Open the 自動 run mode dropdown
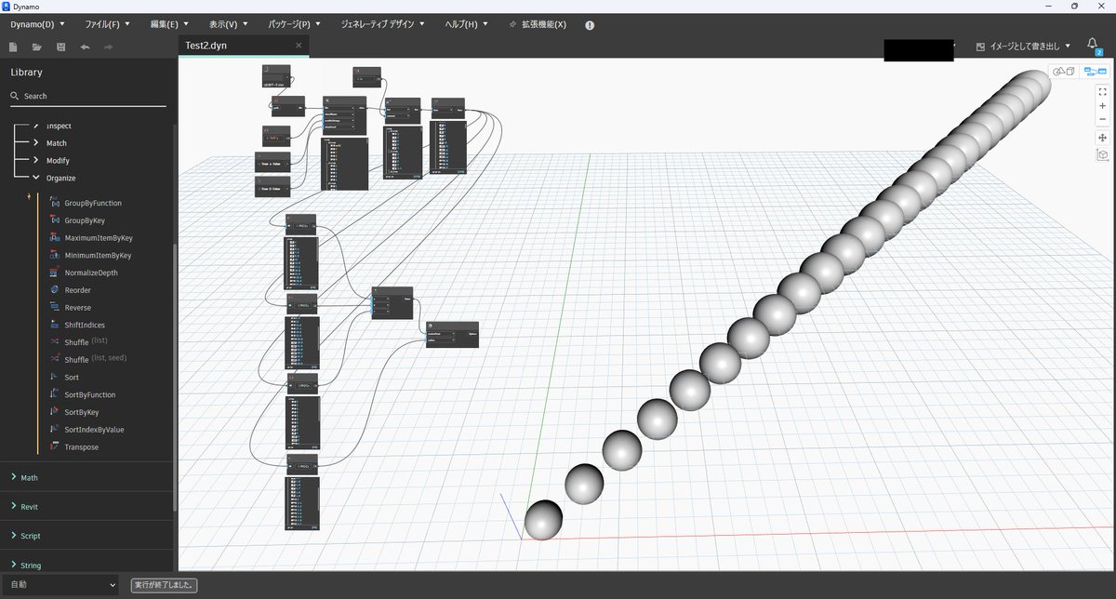 59,584
